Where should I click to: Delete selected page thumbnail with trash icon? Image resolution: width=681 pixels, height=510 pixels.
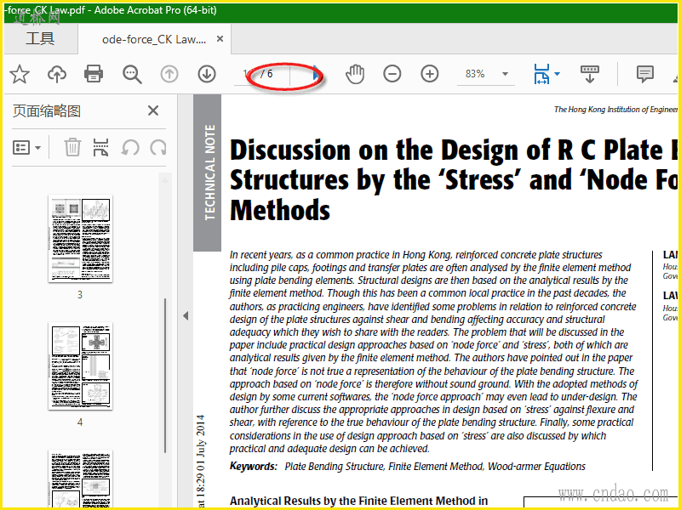[x=73, y=148]
